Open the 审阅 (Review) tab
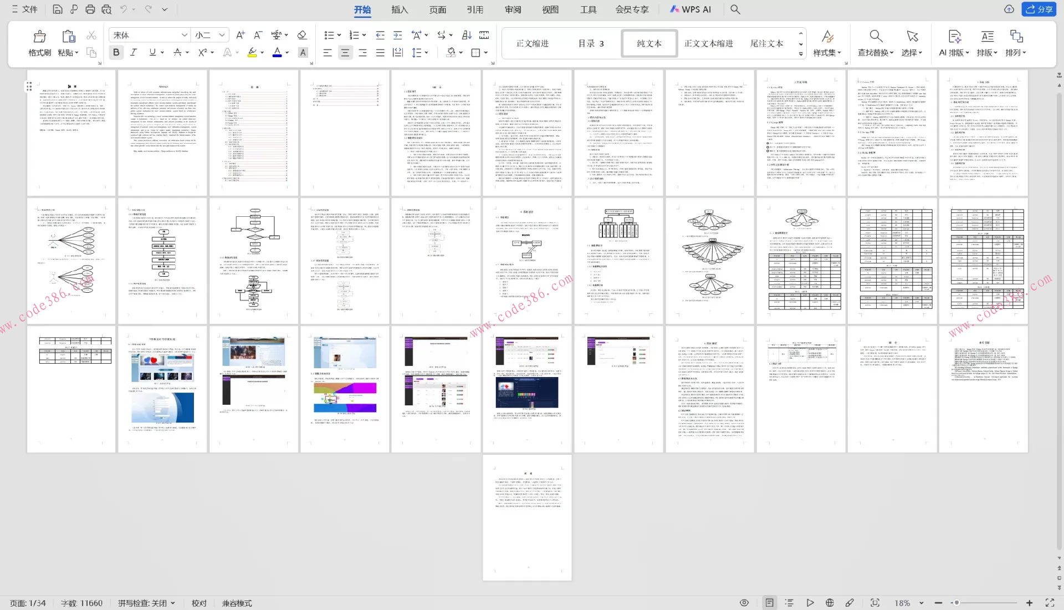 tap(513, 9)
